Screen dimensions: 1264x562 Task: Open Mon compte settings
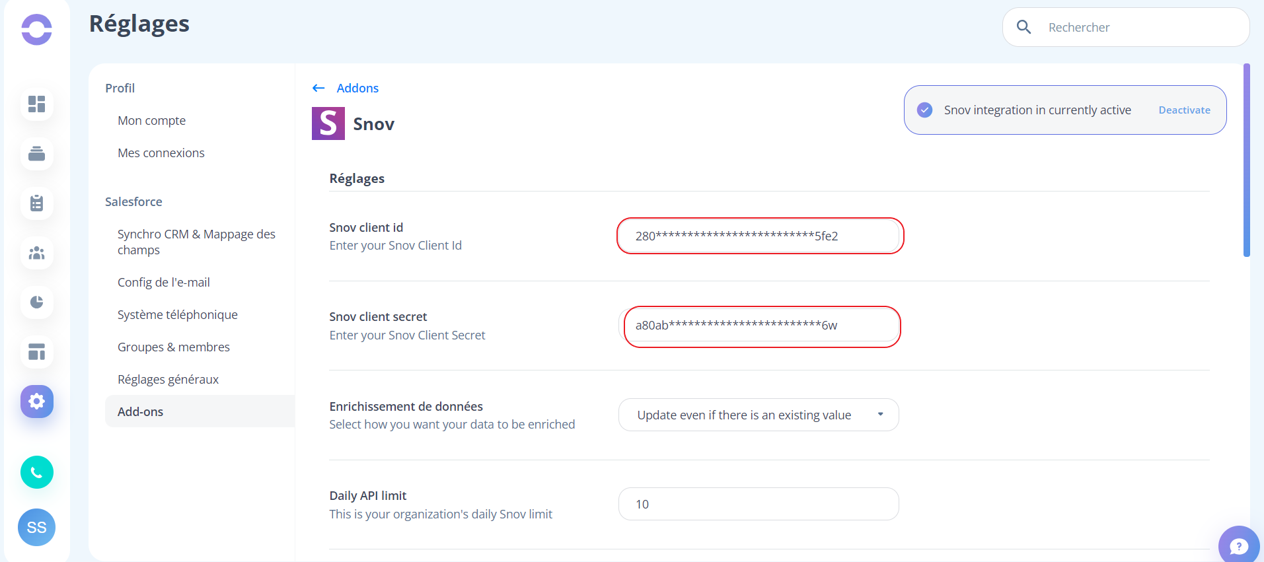[151, 120]
